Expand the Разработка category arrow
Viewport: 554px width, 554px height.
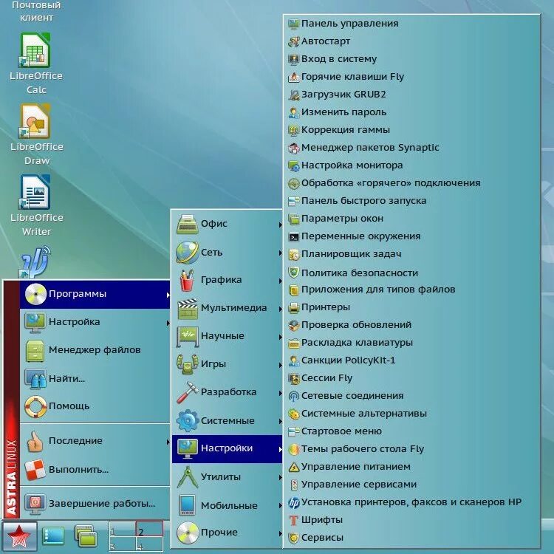280,392
